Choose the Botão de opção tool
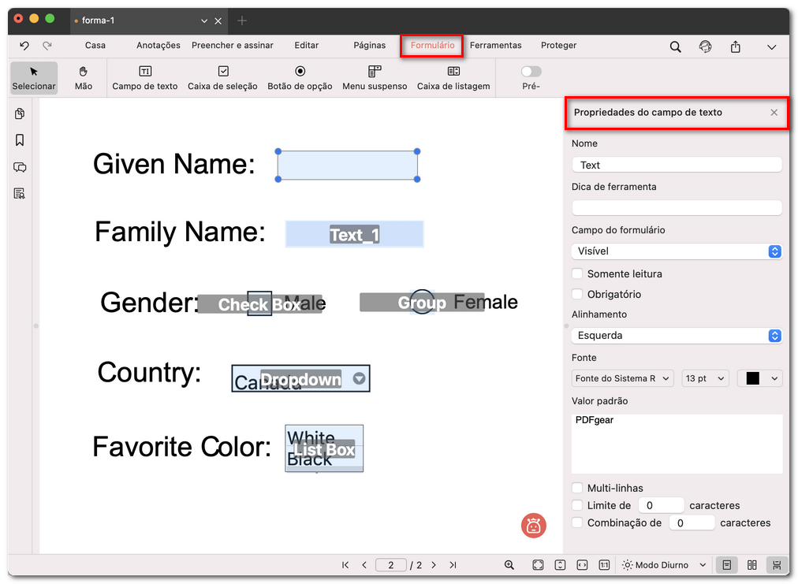The width and height of the screenshot is (798, 584). (x=300, y=77)
